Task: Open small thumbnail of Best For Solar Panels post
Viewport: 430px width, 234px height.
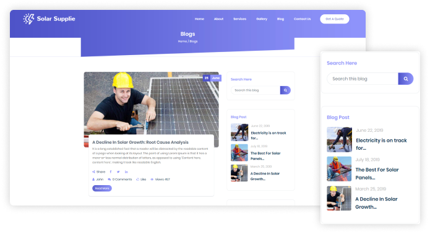Action: coord(239,152)
